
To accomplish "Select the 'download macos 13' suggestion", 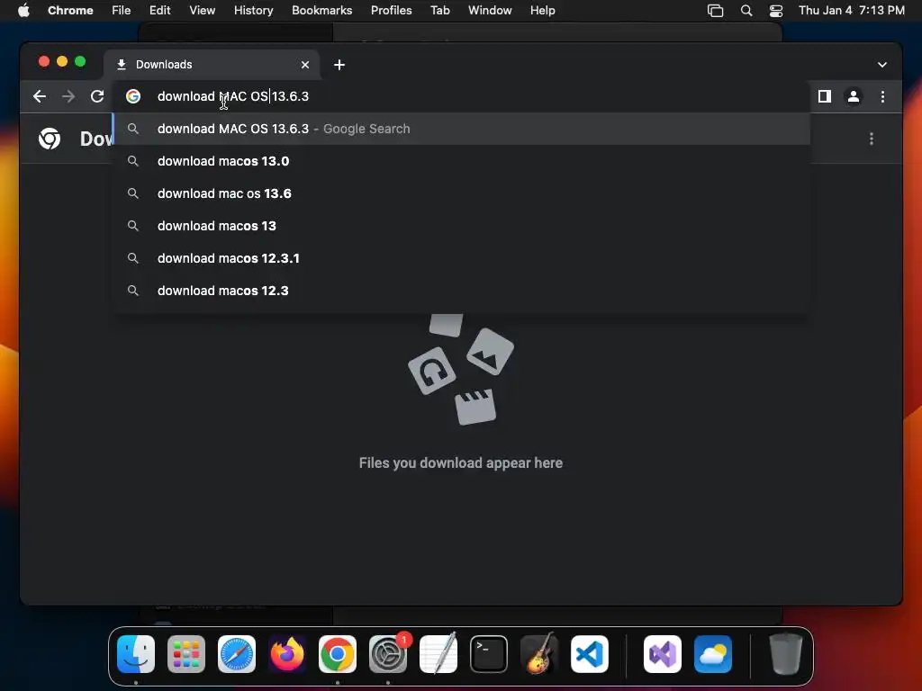I will click(462, 226).
